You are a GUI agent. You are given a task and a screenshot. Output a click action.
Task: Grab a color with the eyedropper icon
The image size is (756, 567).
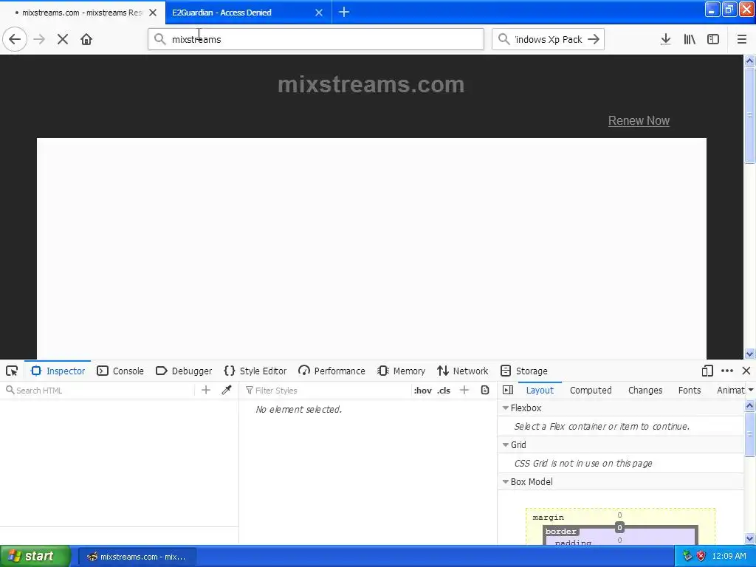click(x=227, y=390)
